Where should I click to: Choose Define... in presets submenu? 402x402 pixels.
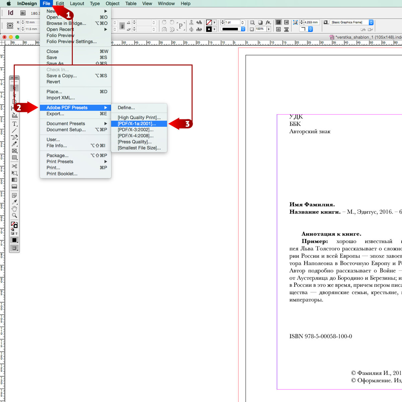(x=139, y=108)
